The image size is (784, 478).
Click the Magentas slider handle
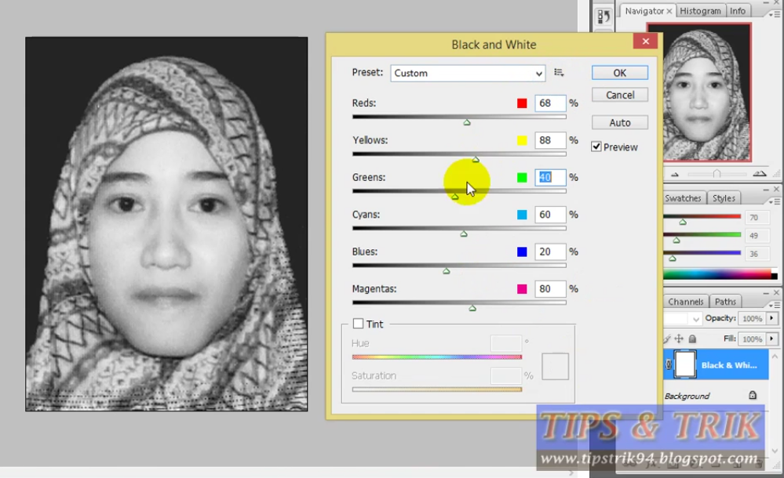click(x=472, y=308)
